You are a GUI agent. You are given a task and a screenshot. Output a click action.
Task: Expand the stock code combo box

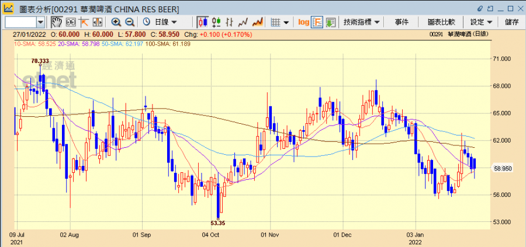click(x=40, y=22)
